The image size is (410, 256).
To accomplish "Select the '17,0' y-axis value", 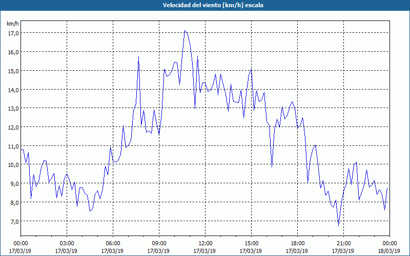I will [14, 33].
